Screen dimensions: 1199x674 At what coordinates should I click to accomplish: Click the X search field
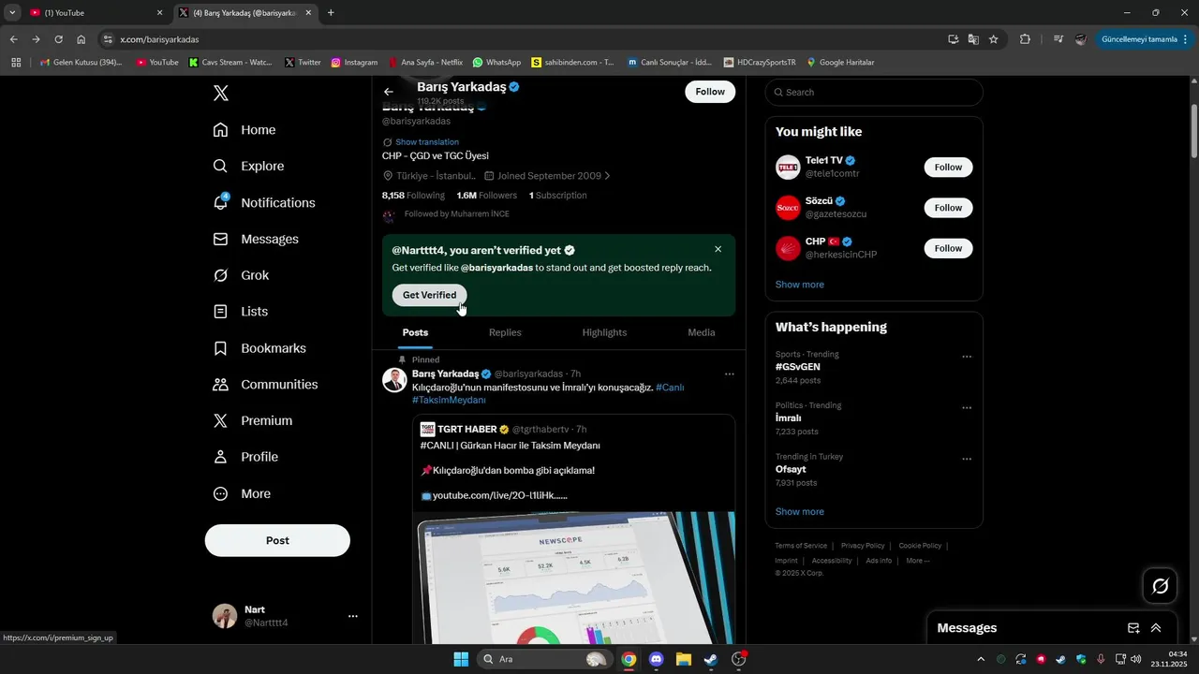coord(874,92)
